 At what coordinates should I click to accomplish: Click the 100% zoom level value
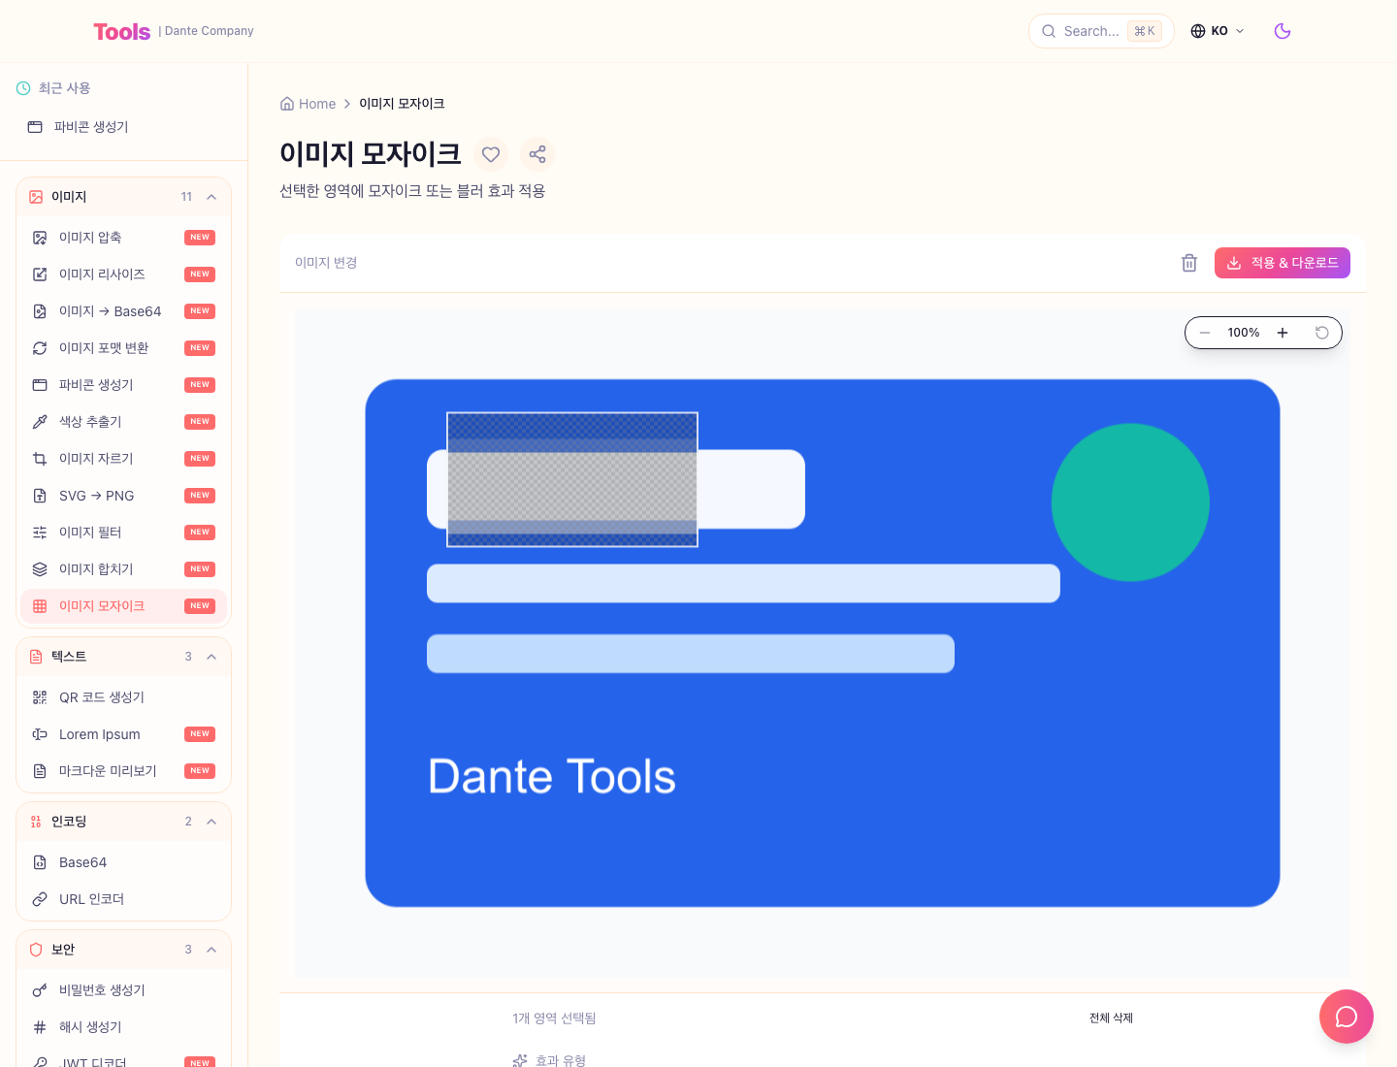1244,333
